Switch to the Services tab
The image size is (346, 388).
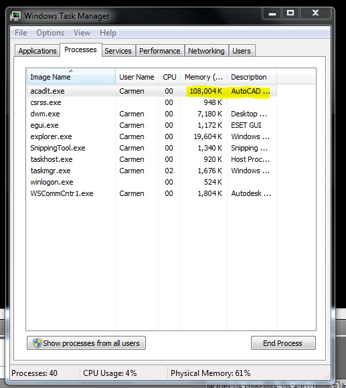point(118,51)
